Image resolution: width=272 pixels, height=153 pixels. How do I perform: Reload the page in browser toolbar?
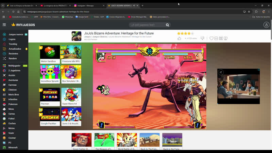pos(13,12)
